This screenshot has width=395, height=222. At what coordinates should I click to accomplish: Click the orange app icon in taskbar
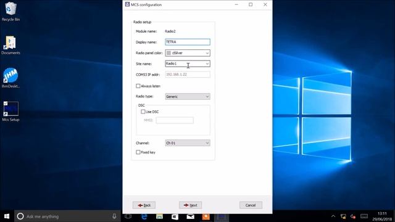point(206,216)
